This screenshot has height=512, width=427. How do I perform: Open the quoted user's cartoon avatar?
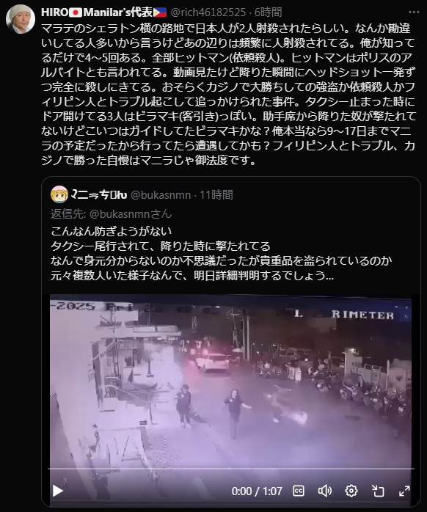[x=59, y=194]
